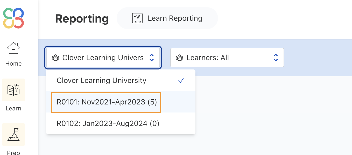352x155 pixels.
Task: Click the people icon in cohort dropdown
Action: click(55, 58)
